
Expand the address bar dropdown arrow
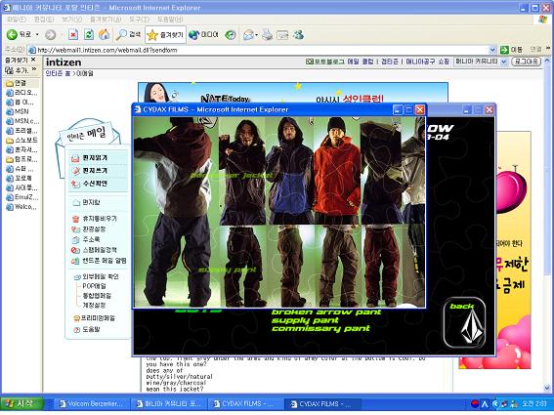492,50
